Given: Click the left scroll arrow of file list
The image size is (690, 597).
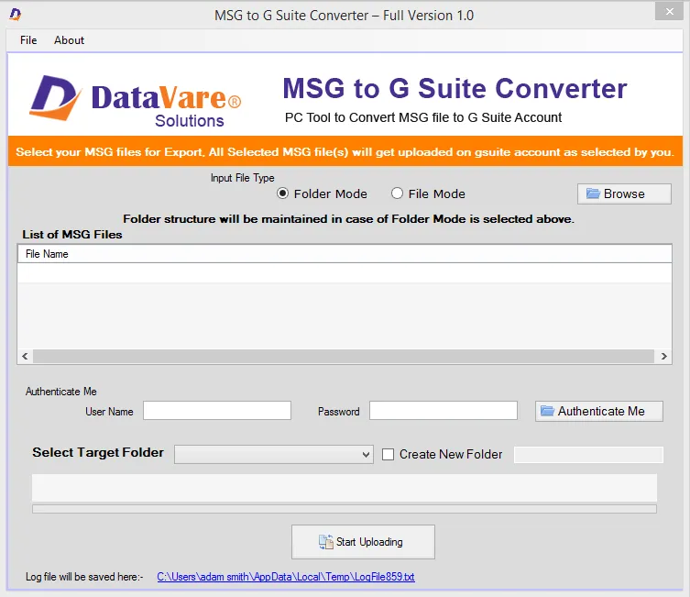Looking at the screenshot, I should 25,356.
